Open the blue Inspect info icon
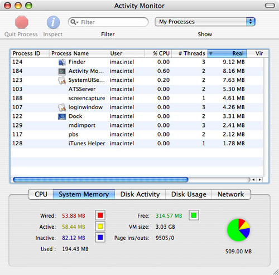This screenshot has width=279, height=275. click(53, 22)
